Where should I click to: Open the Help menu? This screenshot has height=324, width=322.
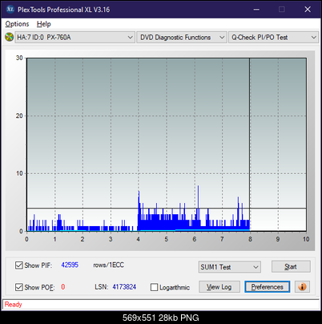pos(44,24)
